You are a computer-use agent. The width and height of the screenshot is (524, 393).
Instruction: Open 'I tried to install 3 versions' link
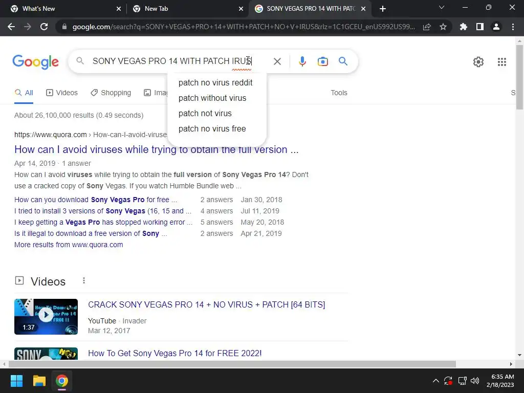[103, 211]
